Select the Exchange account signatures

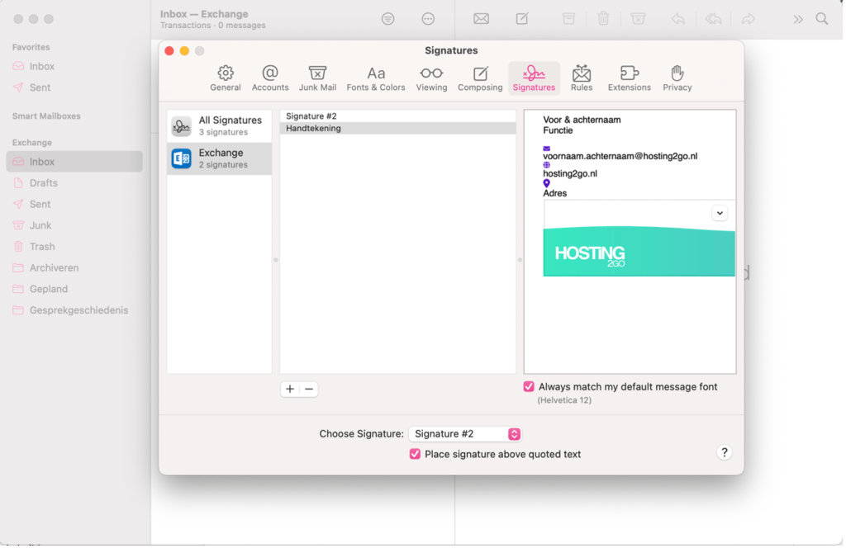[x=219, y=158]
